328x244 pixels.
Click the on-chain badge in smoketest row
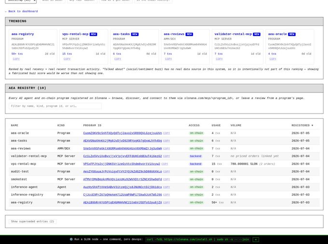(196, 180)
